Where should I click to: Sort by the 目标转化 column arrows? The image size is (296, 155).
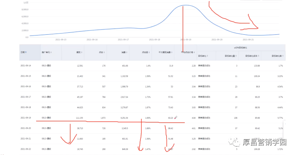(x=208, y=56)
